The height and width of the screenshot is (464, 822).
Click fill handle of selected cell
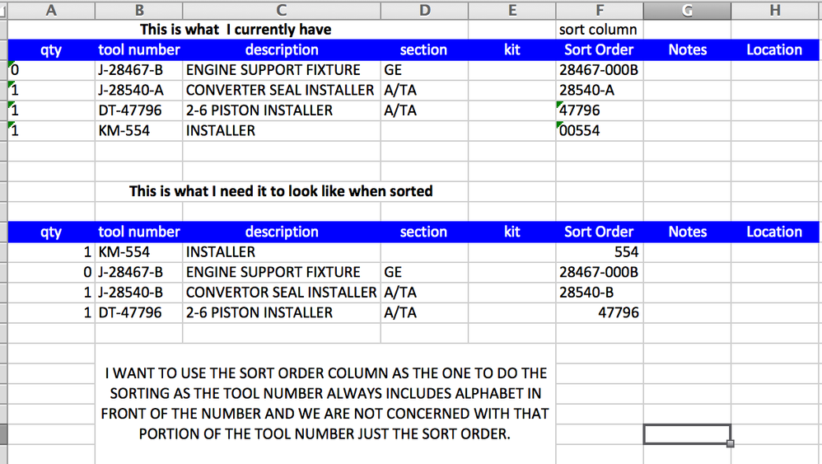tap(731, 443)
